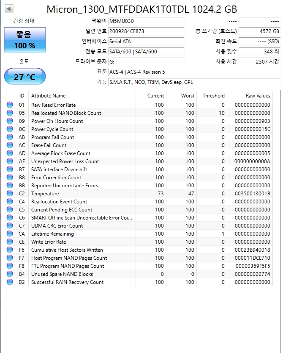Click status icon for Average Block Erase Count

tap(10, 153)
